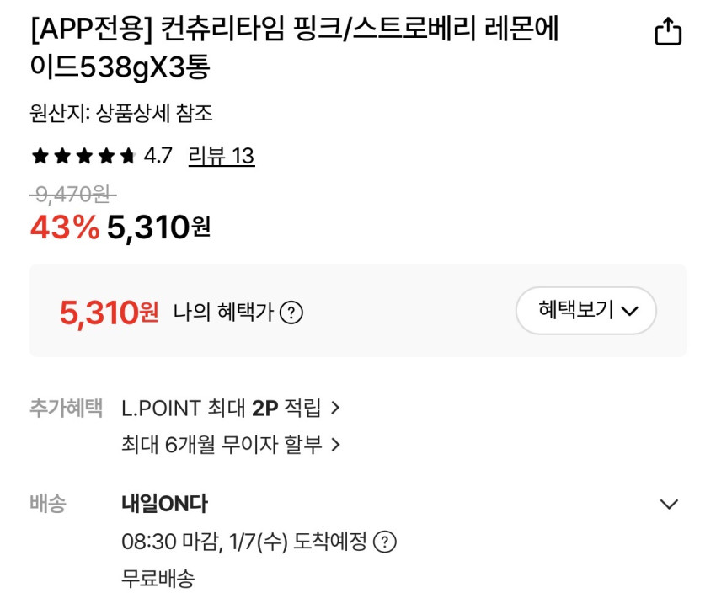
Task: Click the red 43% discount rate
Action: (65, 227)
